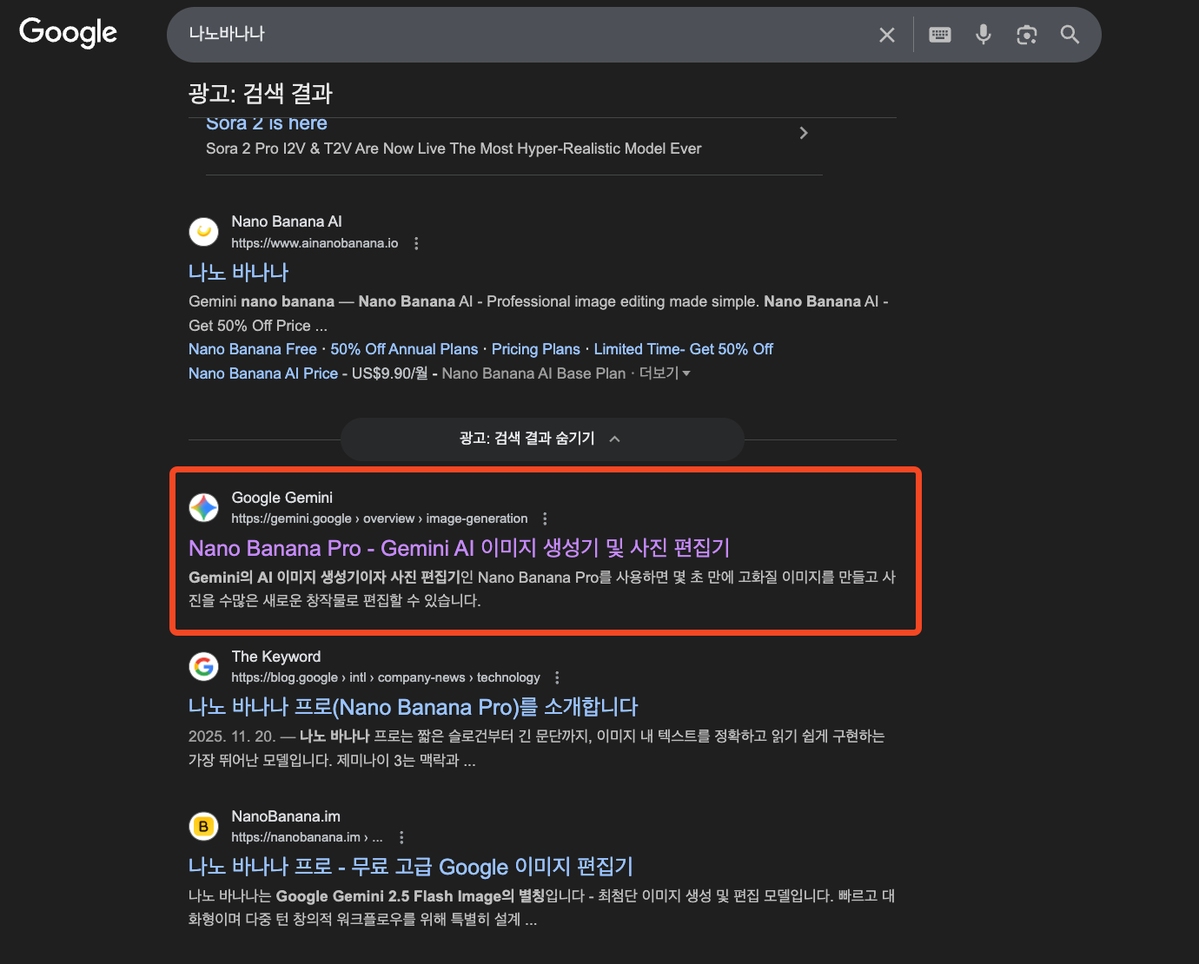Open Nano Banana Pro Gemini AI result
Viewport: 1199px width, 964px height.
click(x=459, y=548)
